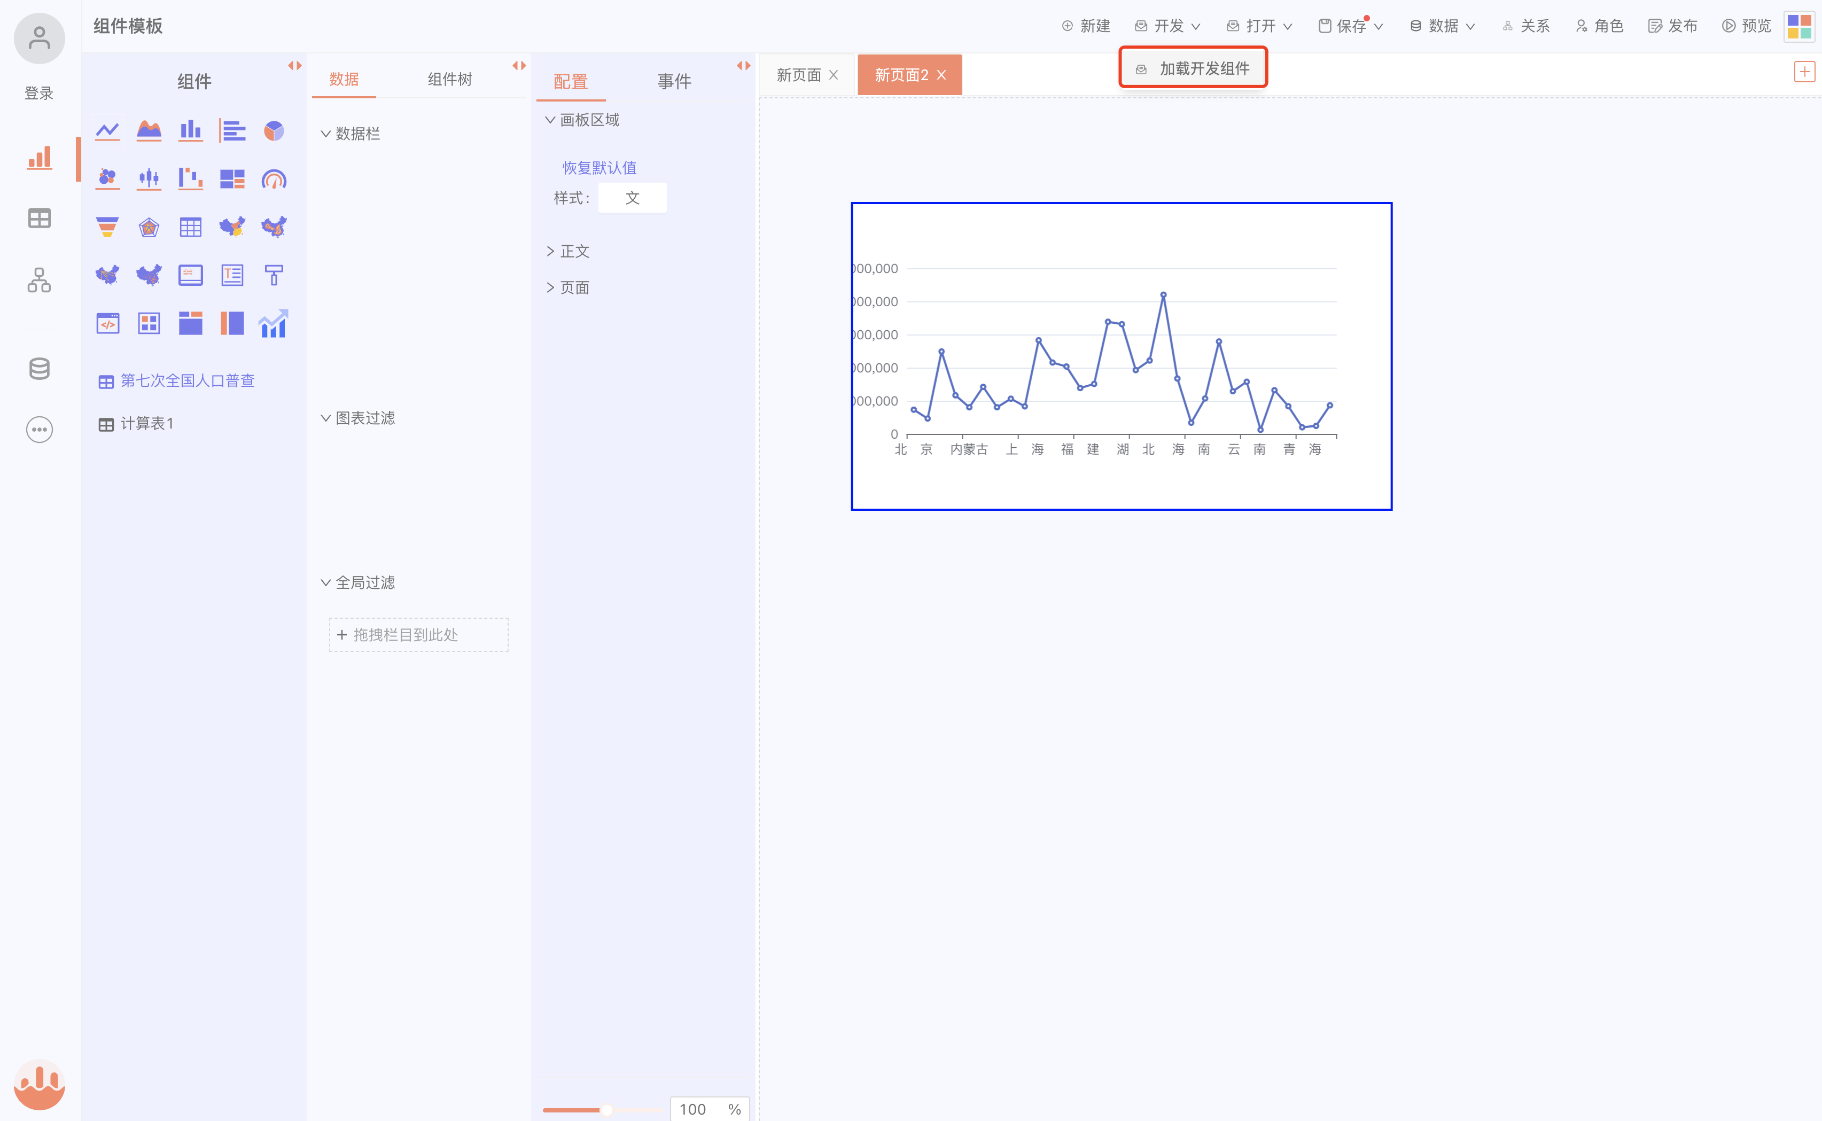The image size is (1822, 1121).
Task: Open the database view in left sidebar
Action: tap(40, 369)
